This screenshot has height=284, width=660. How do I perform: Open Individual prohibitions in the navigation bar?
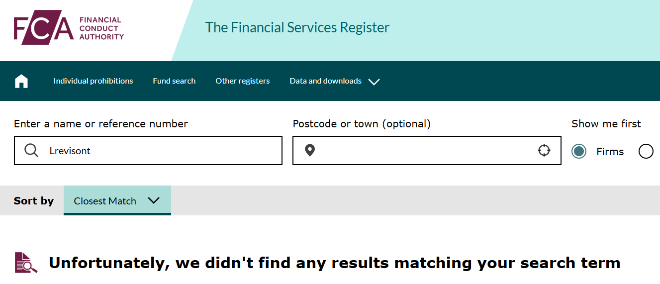[93, 81]
